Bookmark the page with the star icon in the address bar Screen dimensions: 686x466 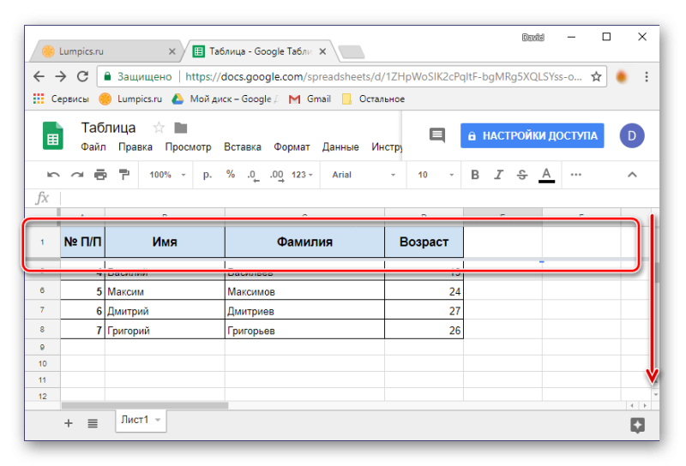pyautogui.click(x=596, y=77)
